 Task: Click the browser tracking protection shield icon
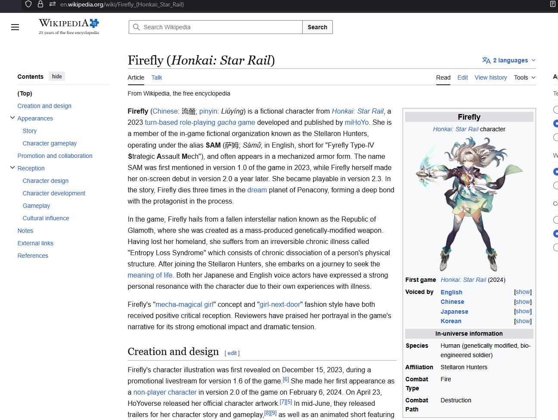coord(28,4)
